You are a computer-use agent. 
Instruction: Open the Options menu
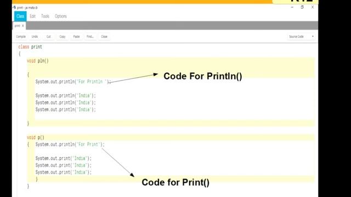point(61,16)
